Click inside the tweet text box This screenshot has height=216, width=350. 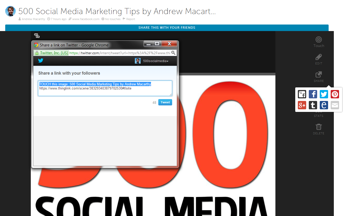click(105, 88)
